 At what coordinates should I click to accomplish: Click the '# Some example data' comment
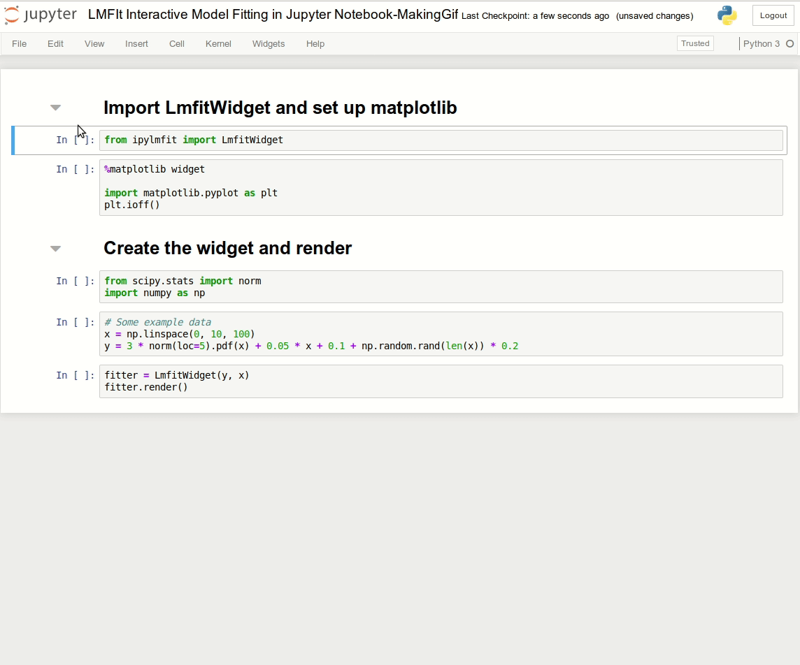tap(157, 322)
